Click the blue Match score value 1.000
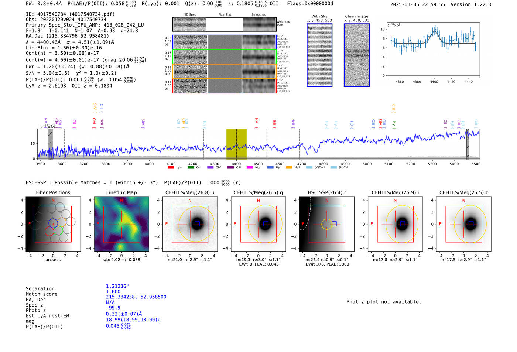Image resolution: width=517 pixels, height=352 pixels. pyautogui.click(x=113, y=291)
